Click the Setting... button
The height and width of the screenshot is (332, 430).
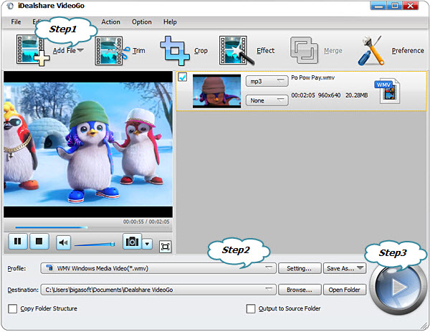click(300, 268)
